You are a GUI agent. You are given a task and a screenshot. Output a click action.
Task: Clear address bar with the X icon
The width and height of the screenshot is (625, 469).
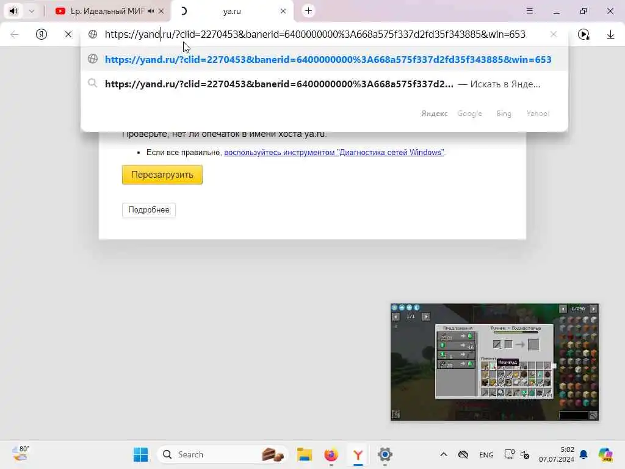(553, 34)
